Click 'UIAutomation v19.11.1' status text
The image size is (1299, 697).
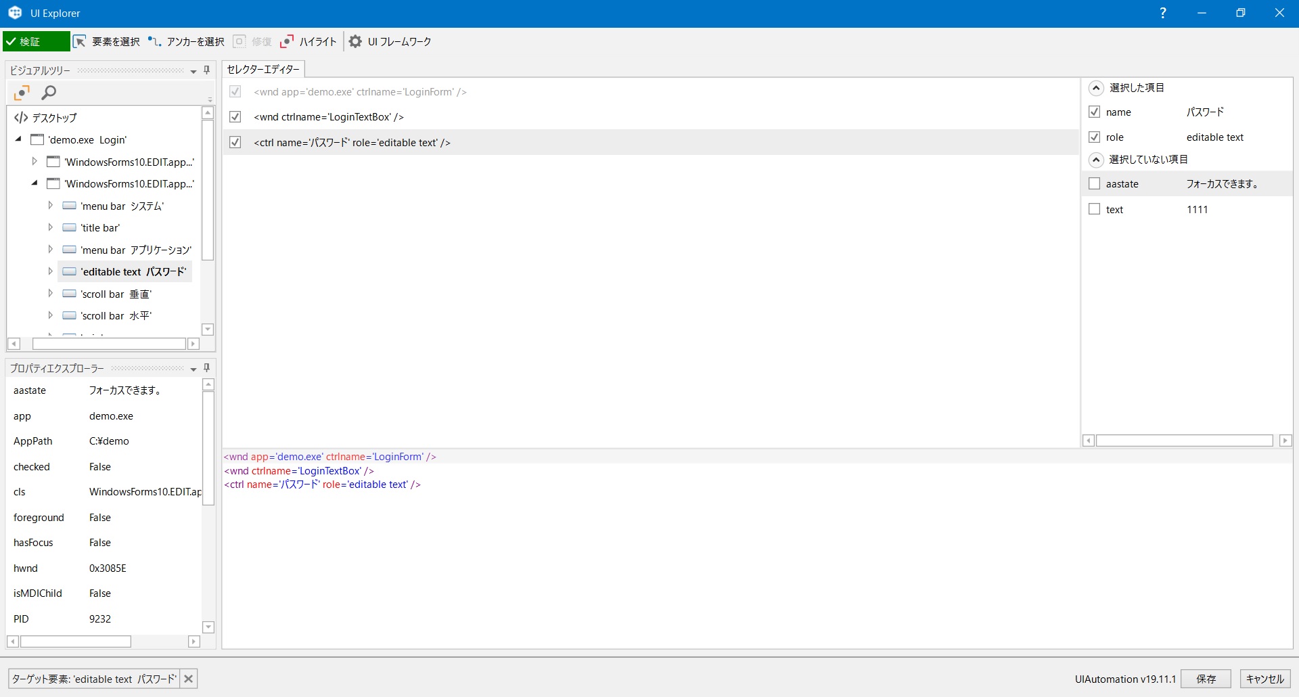[x=1125, y=679]
